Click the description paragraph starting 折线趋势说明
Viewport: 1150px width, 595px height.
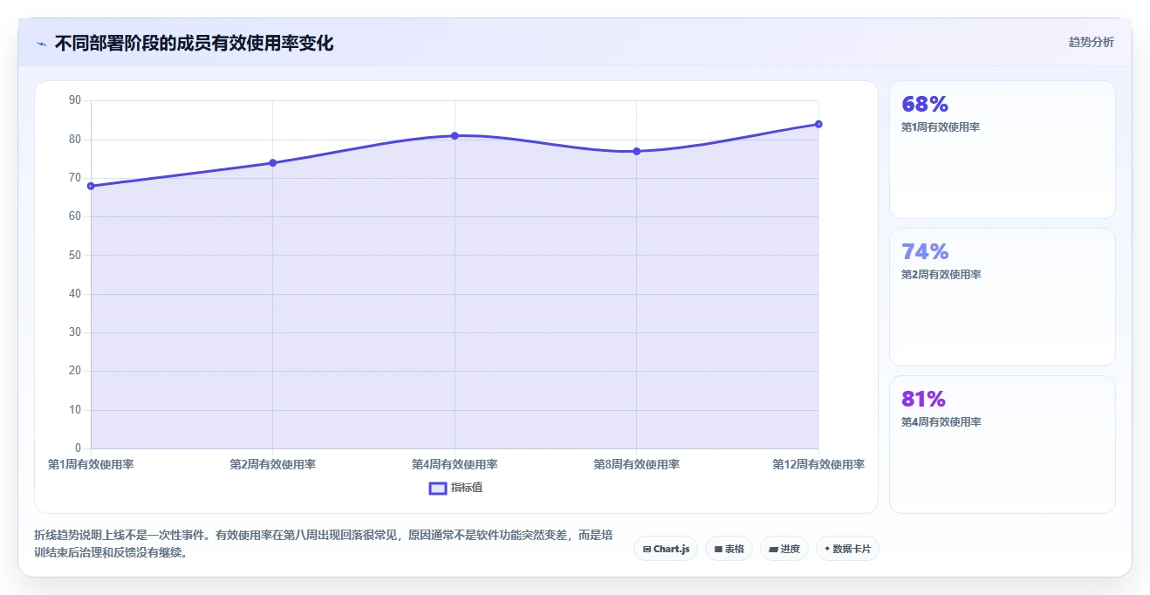(323, 544)
